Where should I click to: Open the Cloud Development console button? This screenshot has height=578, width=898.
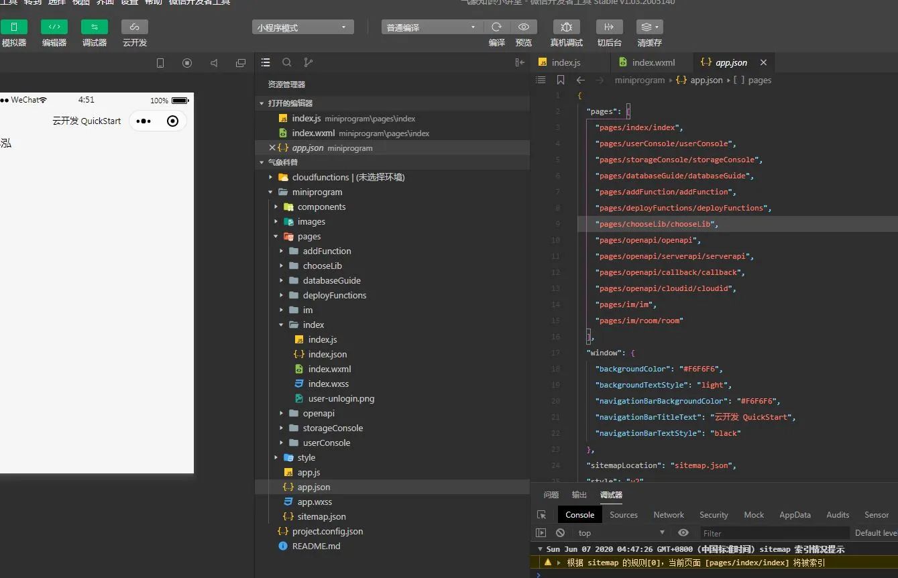[x=135, y=27]
